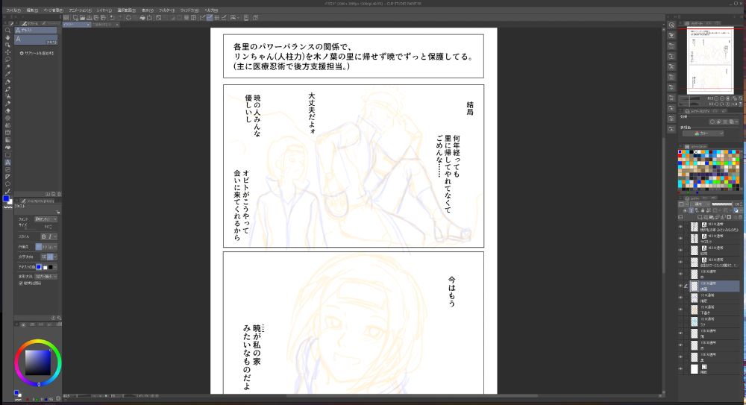The image size is (746, 405).
Task: Open the text color dropdown arrow
Action: point(55,267)
